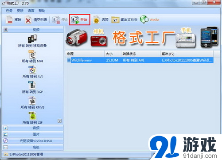Viewport: 222px width, 160px height.
Task: Click the Win7z globe icon
Action: 144,20
